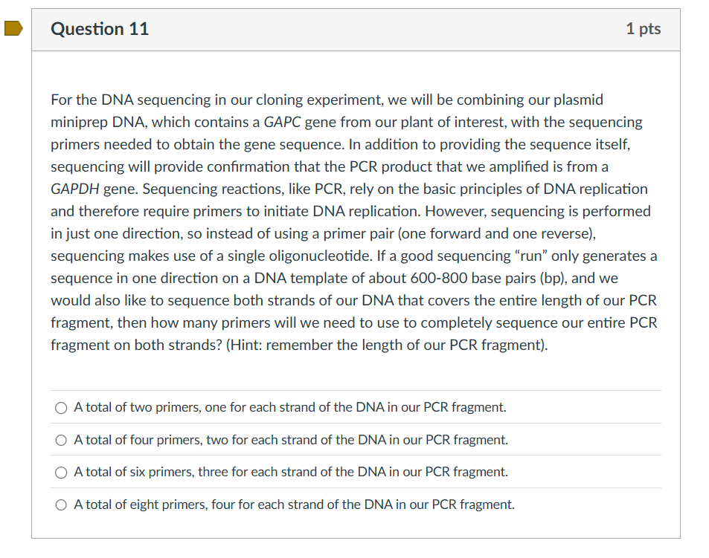709x558 pixels.
Task: Click the question description paragraph
Action: [x=353, y=223]
